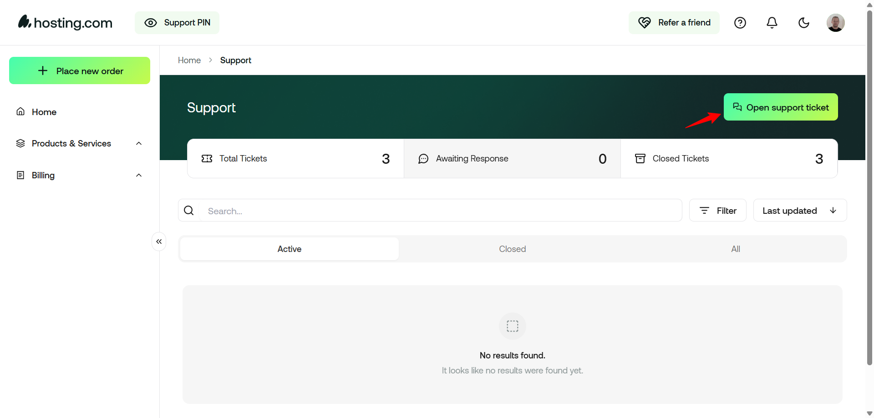Viewport: 874px width, 418px height.
Task: Toggle dark mode moon icon
Action: 804,23
